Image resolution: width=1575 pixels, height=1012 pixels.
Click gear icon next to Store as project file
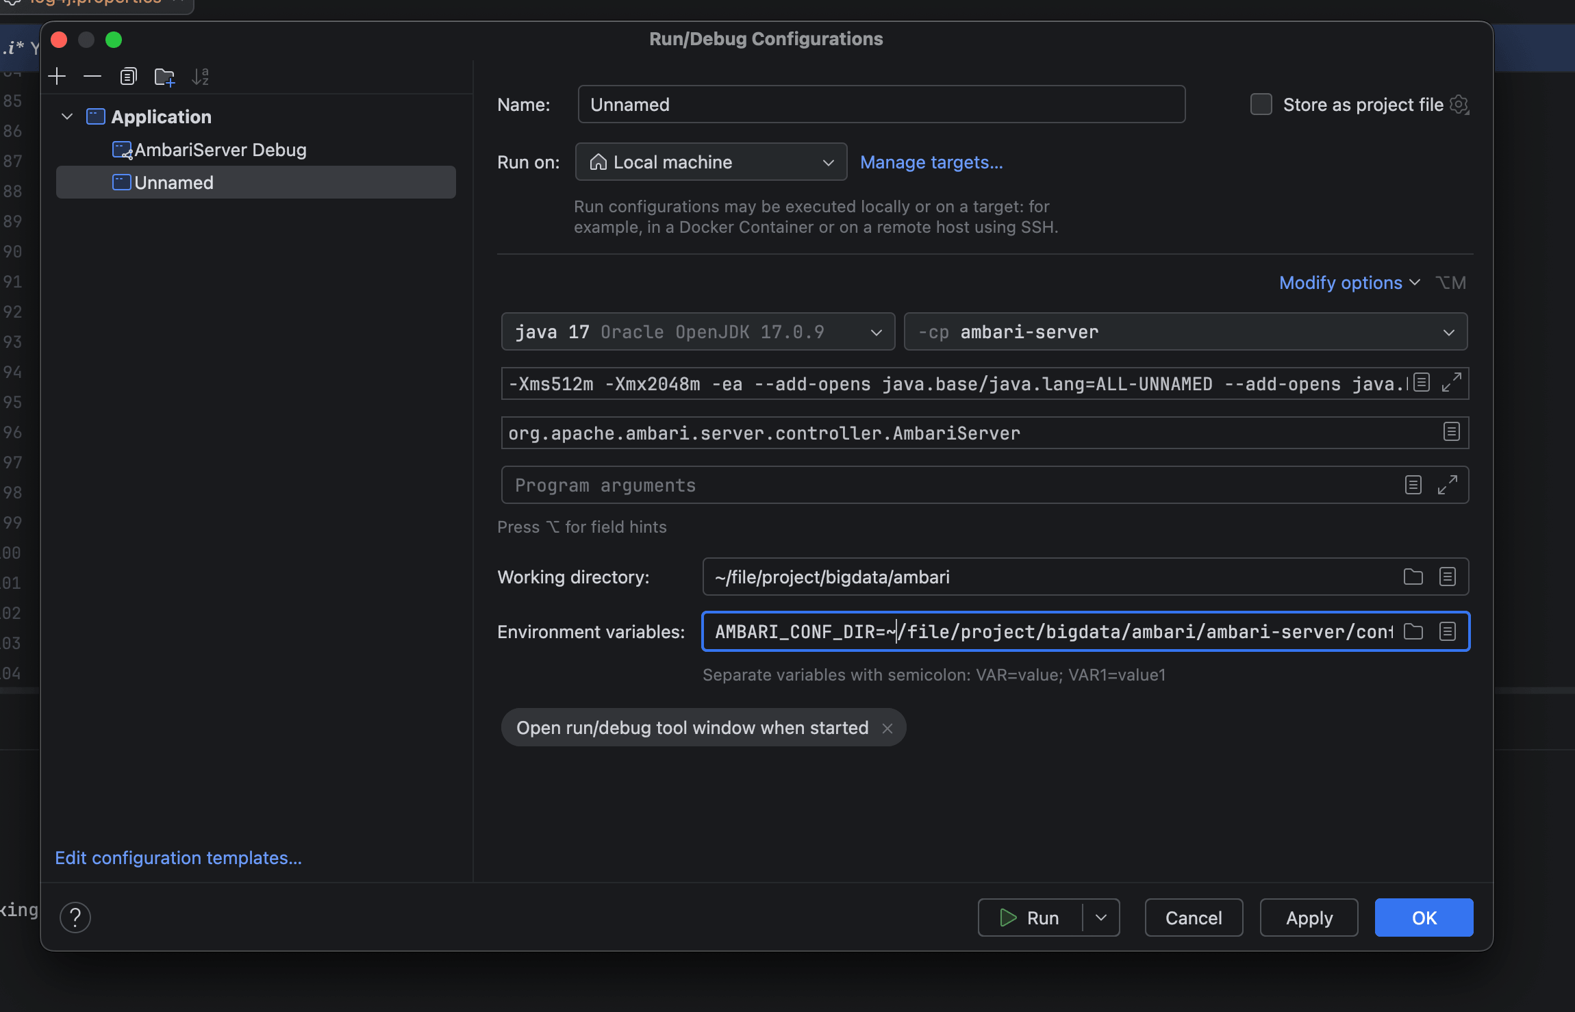1459,105
